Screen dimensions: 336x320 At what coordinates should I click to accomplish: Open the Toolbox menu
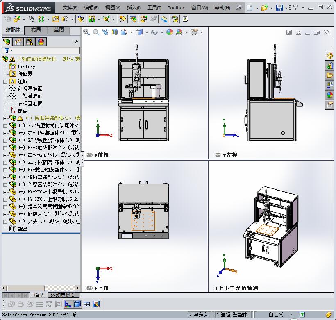(176, 8)
